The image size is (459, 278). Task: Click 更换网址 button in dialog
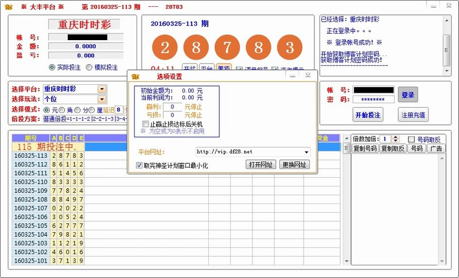[294, 165]
